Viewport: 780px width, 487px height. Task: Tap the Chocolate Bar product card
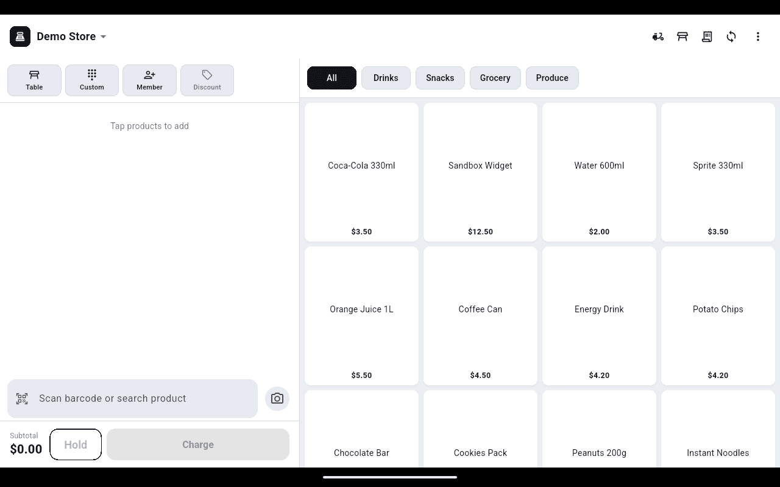point(361,429)
